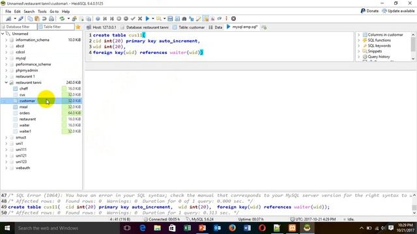Click the First record navigation icon
The image size is (417, 234).
(105, 19)
